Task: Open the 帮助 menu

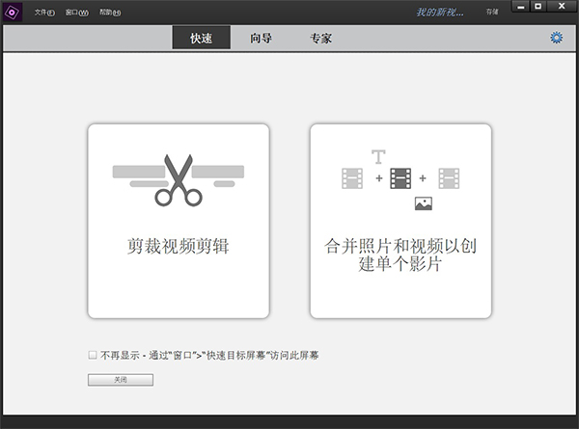Action: click(110, 13)
